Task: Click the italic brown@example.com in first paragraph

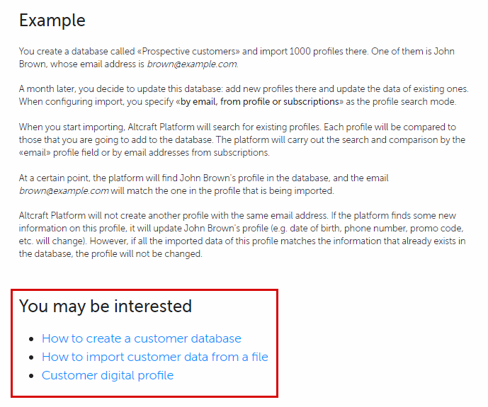Action: (192, 64)
